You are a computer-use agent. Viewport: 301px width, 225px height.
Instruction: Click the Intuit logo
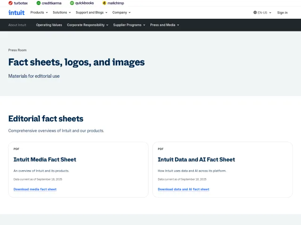16,13
